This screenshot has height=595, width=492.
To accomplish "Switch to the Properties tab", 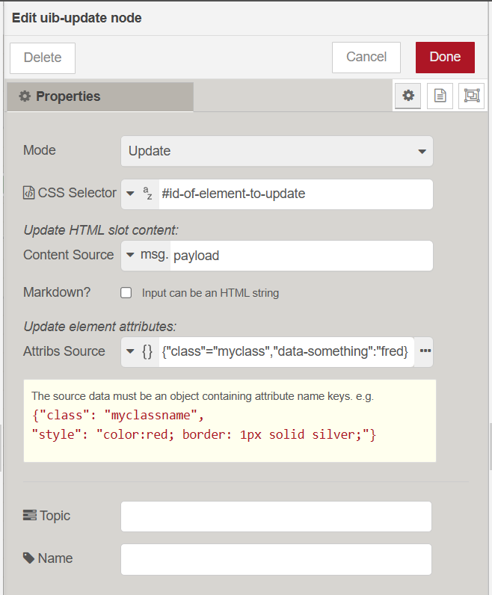I will point(99,96).
